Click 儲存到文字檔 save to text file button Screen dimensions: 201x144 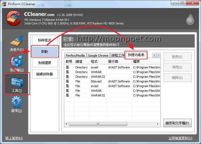[177, 123]
